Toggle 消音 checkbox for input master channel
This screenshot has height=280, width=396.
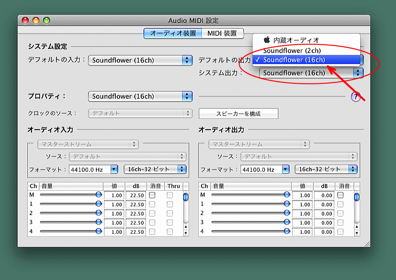coord(152,195)
